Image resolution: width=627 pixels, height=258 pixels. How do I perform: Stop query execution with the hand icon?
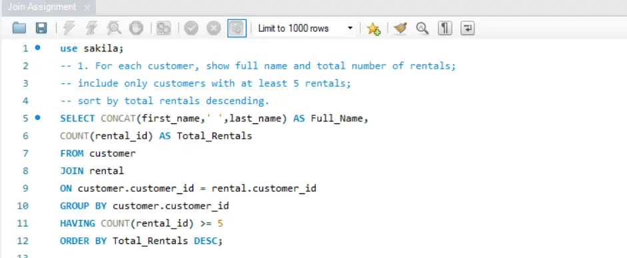point(137,28)
